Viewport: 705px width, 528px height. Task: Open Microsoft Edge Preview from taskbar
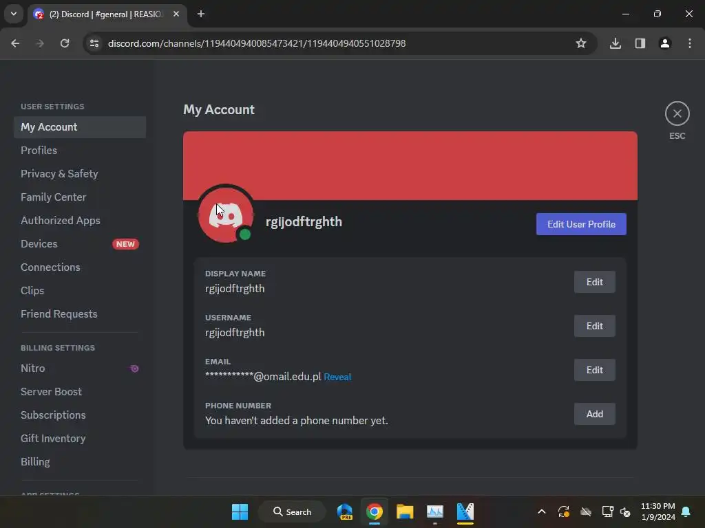[x=345, y=511]
